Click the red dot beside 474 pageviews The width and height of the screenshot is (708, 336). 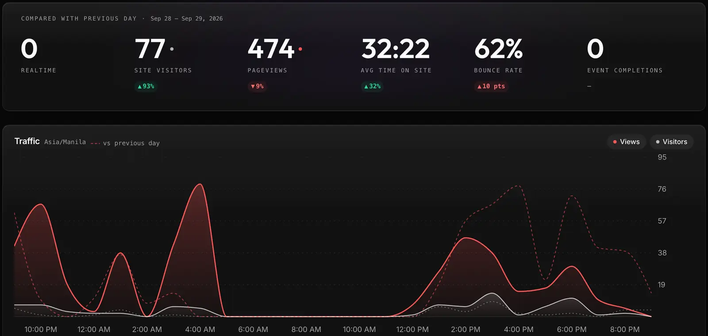pyautogui.click(x=300, y=49)
